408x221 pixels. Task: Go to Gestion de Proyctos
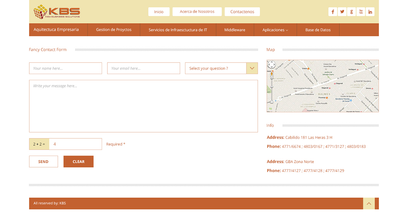(x=114, y=30)
